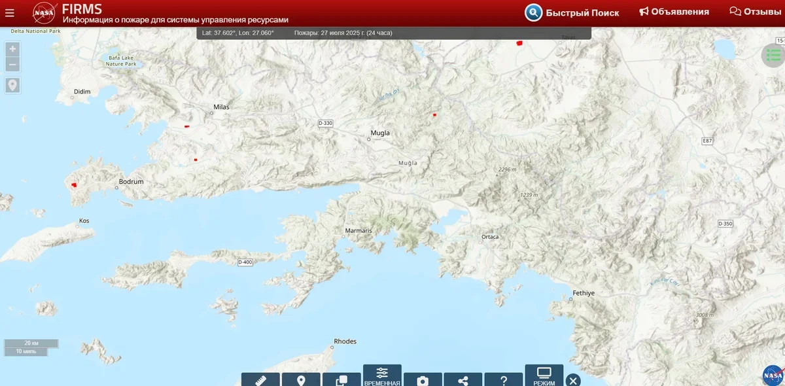Image resolution: width=785 pixels, height=386 pixels.
Task: Zoom out of the map
Action: coord(12,64)
